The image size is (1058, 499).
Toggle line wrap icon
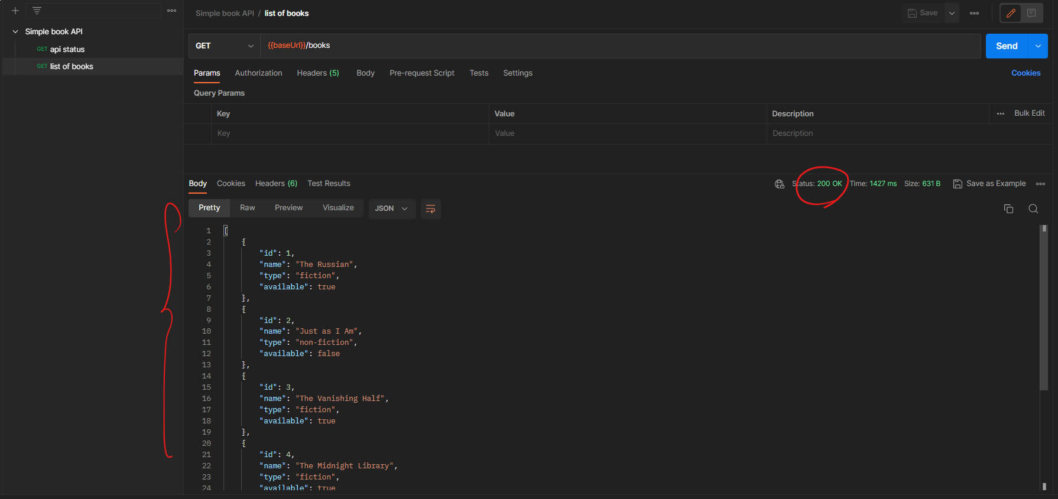430,208
